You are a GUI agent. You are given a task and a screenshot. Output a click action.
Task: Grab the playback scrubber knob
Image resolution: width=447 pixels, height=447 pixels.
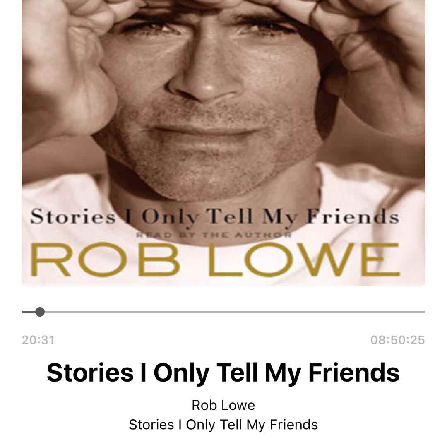tap(40, 312)
